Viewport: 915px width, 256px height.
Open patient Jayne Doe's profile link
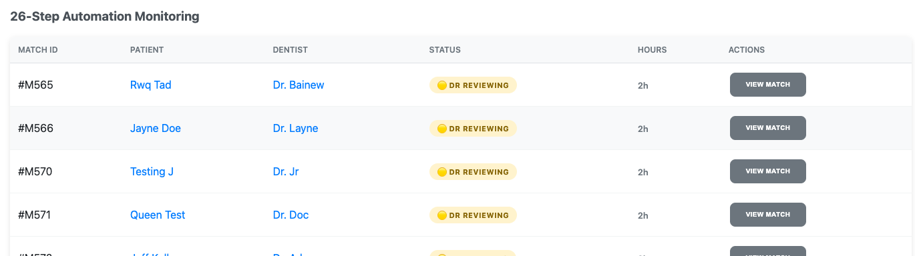[155, 128]
